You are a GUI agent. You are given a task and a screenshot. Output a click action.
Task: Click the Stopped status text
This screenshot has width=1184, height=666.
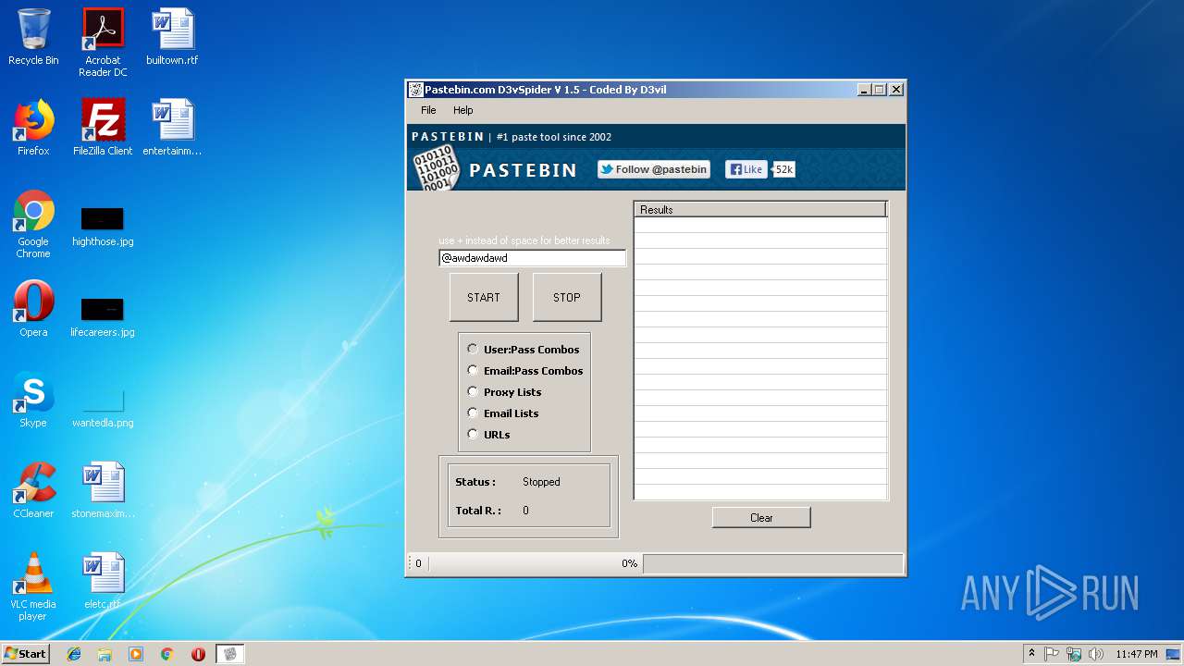(x=541, y=482)
